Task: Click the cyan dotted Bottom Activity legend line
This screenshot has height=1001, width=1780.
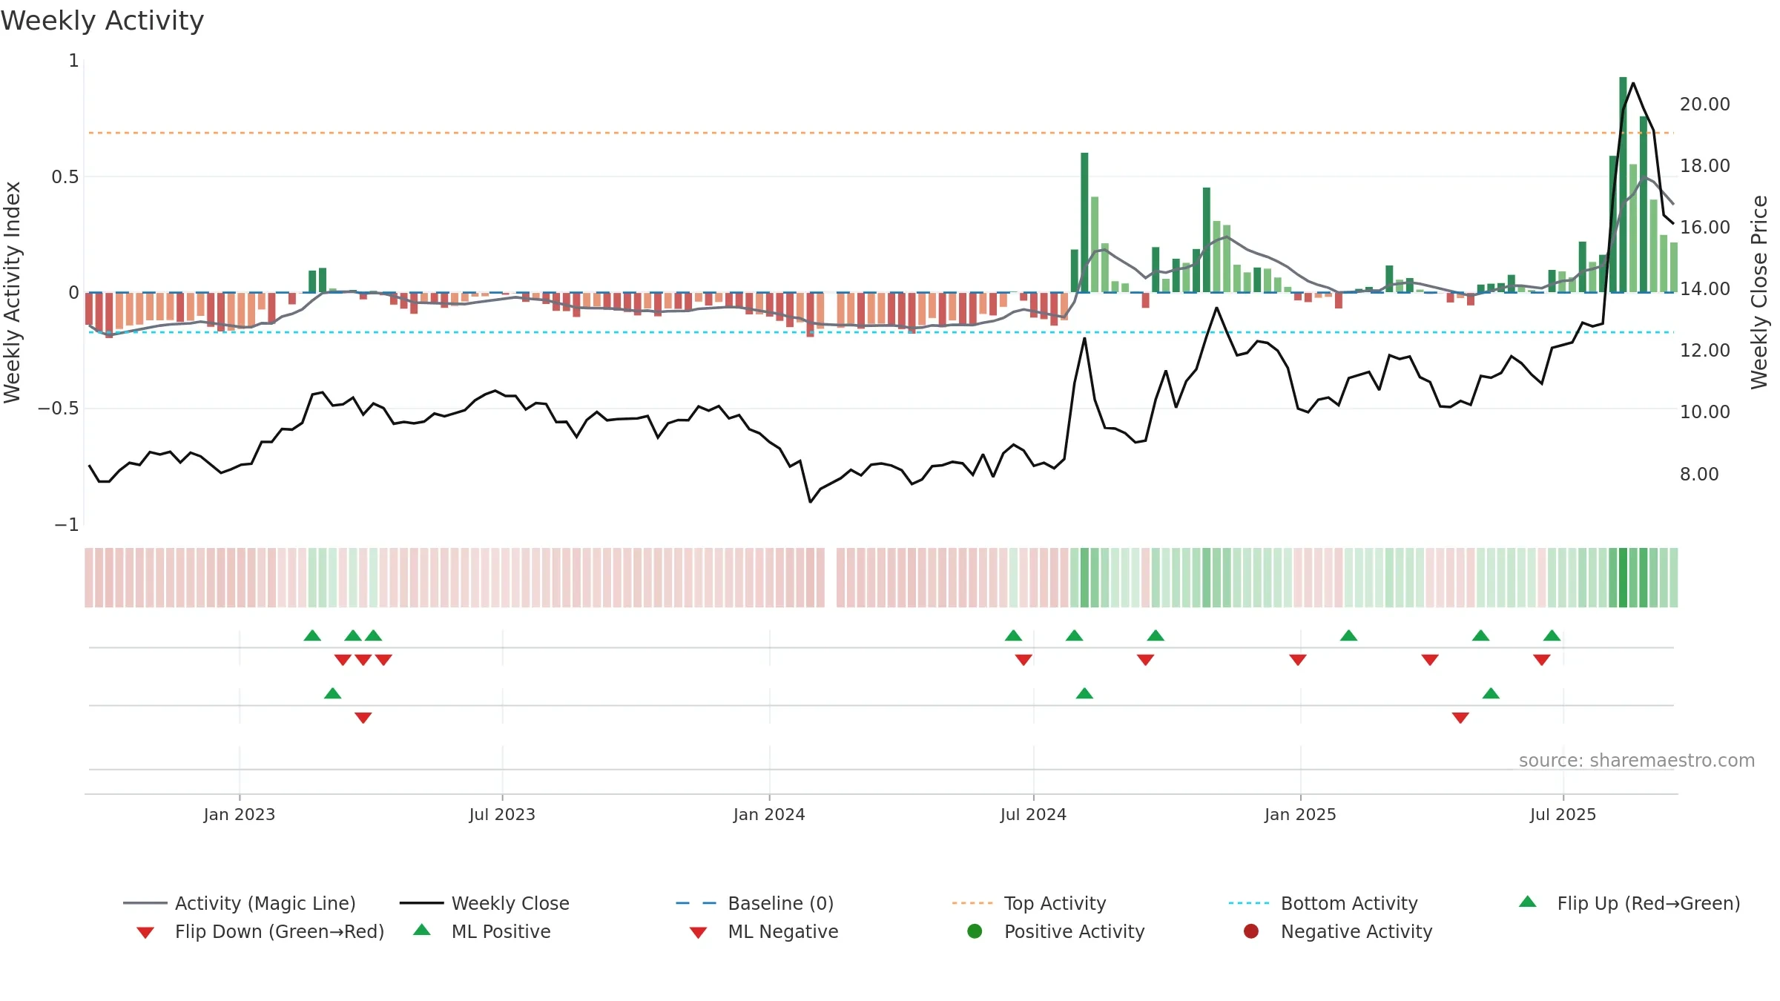Action: [1249, 903]
